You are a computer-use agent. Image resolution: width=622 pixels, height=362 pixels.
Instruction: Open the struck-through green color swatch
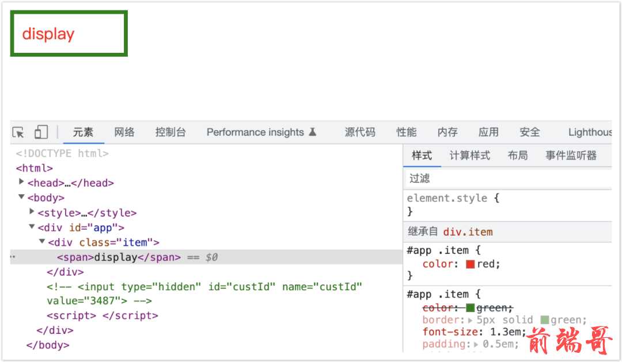coord(471,308)
